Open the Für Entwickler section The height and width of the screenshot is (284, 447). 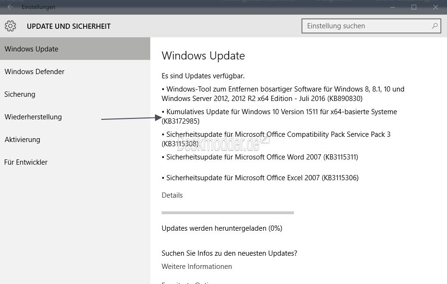coord(75,162)
